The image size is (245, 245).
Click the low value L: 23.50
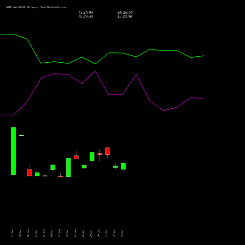125,17
